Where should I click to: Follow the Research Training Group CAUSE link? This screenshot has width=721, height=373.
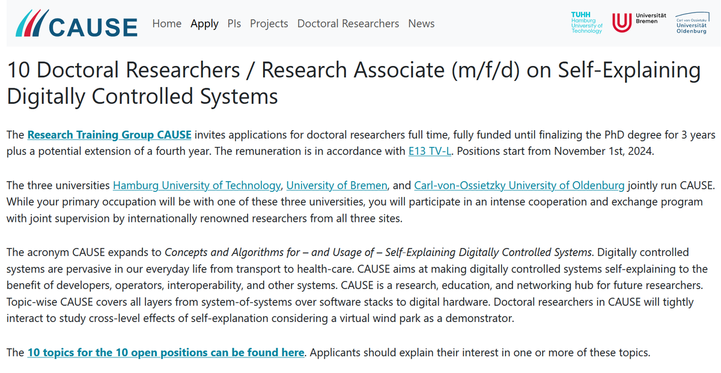coord(109,134)
